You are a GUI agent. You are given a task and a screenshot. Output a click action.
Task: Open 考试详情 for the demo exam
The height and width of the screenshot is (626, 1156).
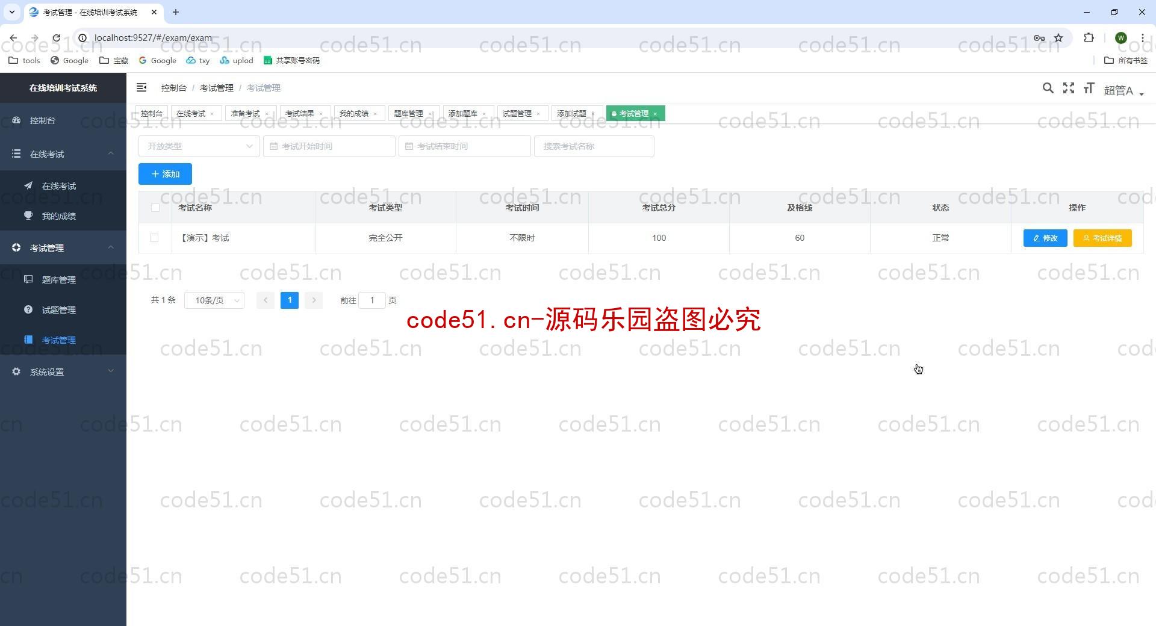pyautogui.click(x=1102, y=238)
